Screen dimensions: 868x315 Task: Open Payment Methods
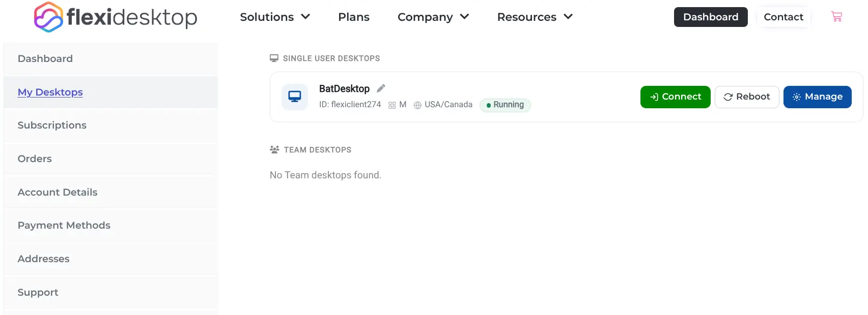tap(110, 226)
